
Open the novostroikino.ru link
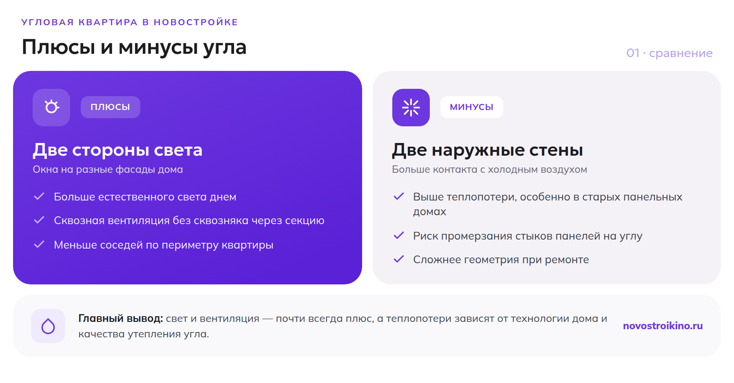(x=663, y=326)
